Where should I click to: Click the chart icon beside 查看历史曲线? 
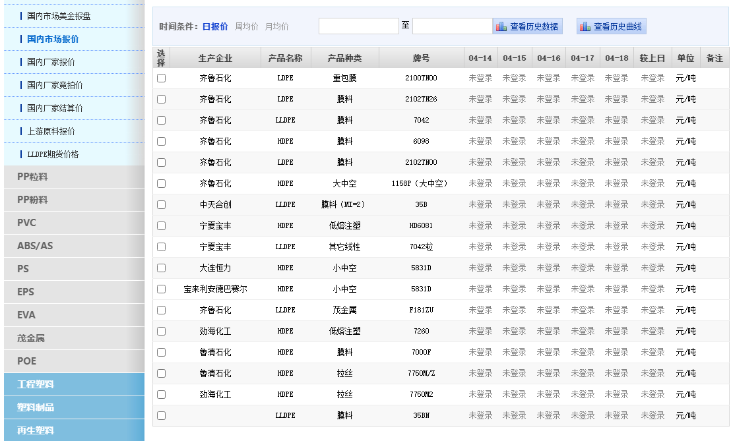point(585,26)
